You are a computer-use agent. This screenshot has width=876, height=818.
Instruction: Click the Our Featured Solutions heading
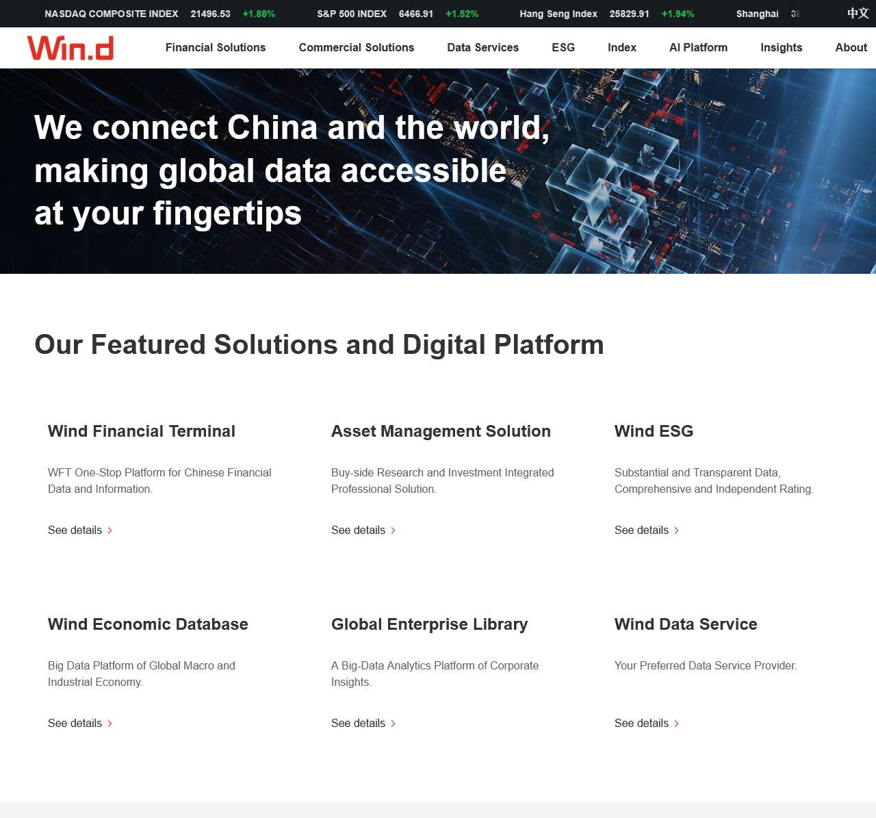[319, 344]
